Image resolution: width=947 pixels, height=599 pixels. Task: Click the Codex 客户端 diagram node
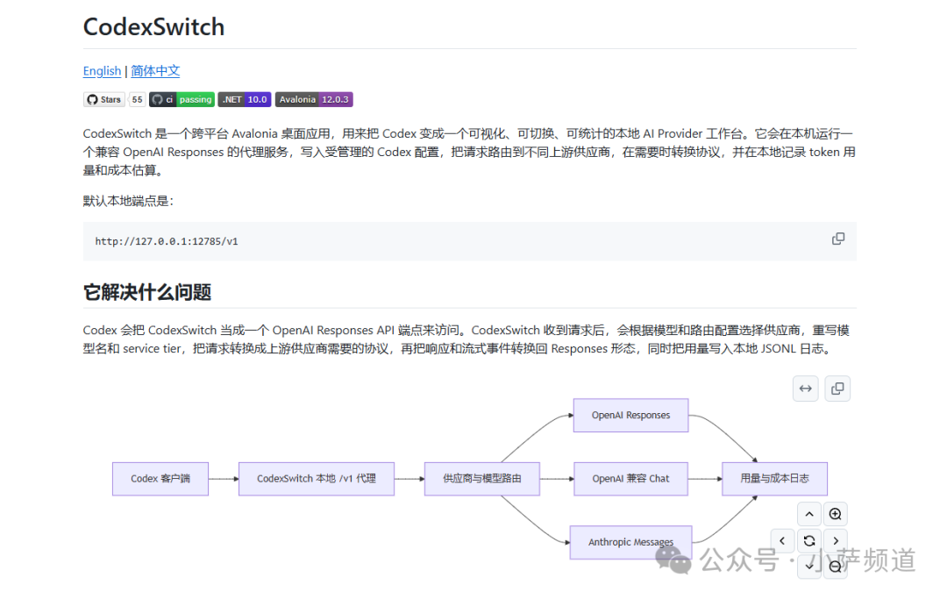[x=160, y=479]
